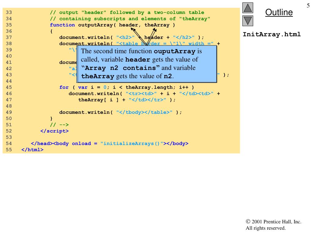Click All rights reserved text
313x234 pixels.
[266, 228]
